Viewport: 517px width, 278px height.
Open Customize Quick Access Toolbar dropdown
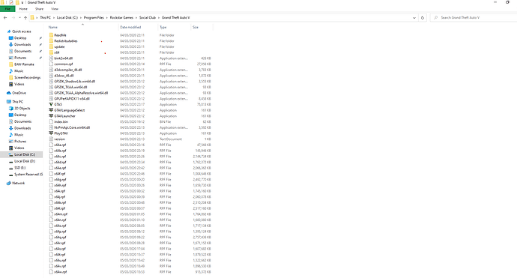(x=22, y=2)
